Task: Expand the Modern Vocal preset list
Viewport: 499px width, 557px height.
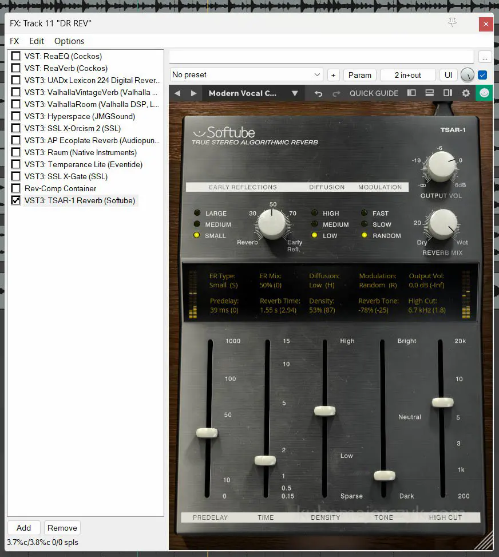Action: pyautogui.click(x=295, y=93)
